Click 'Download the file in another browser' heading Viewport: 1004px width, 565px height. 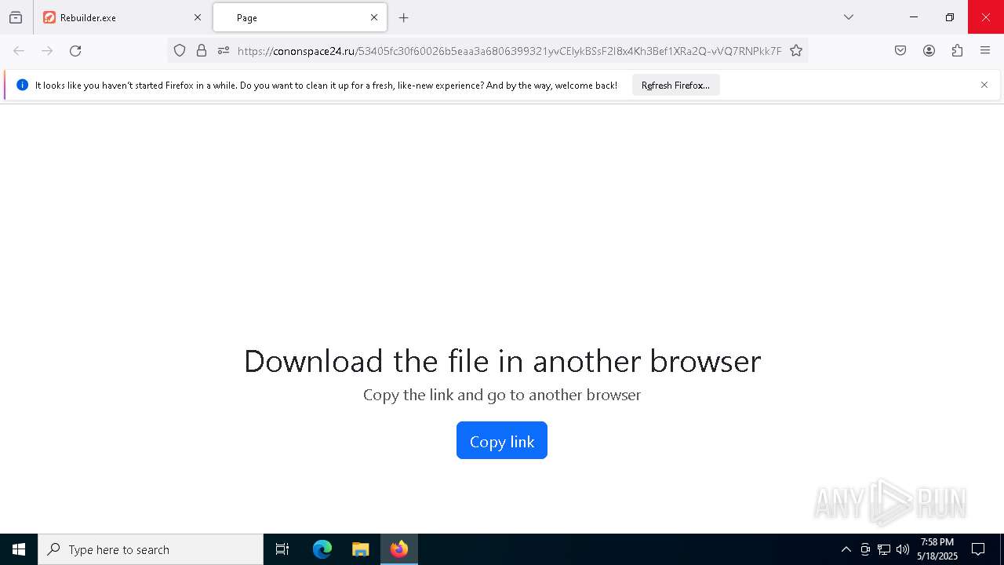coord(502,361)
